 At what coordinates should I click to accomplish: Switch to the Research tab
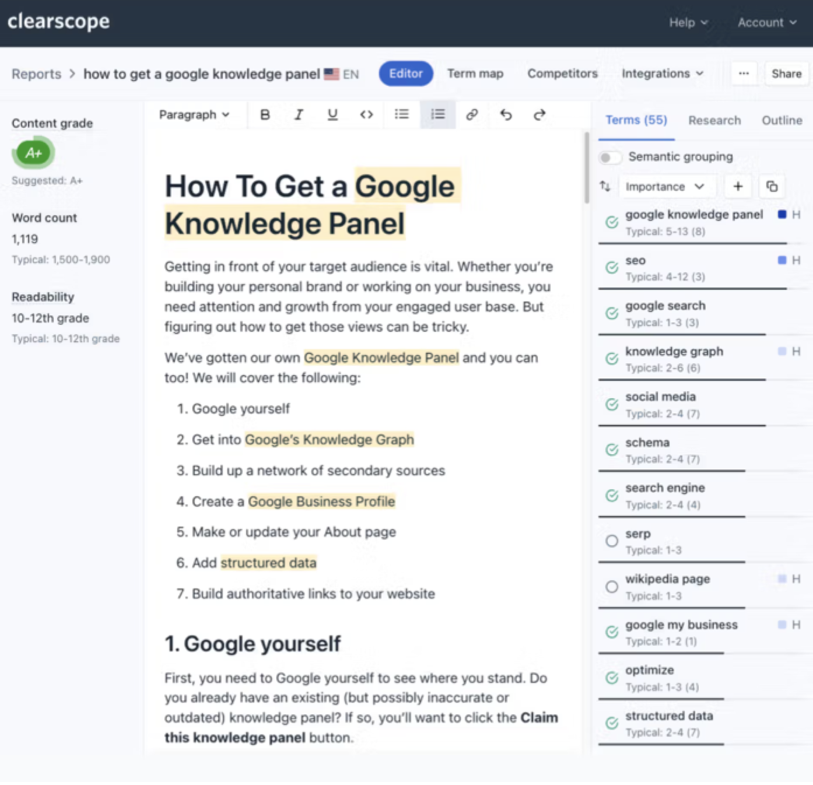(x=714, y=120)
